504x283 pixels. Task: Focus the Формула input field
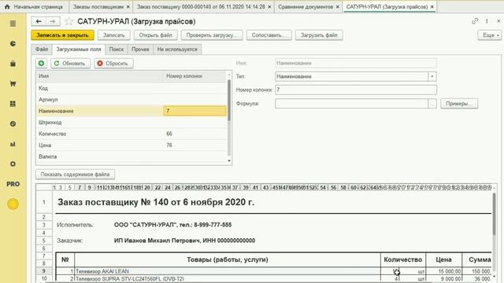tap(352, 103)
